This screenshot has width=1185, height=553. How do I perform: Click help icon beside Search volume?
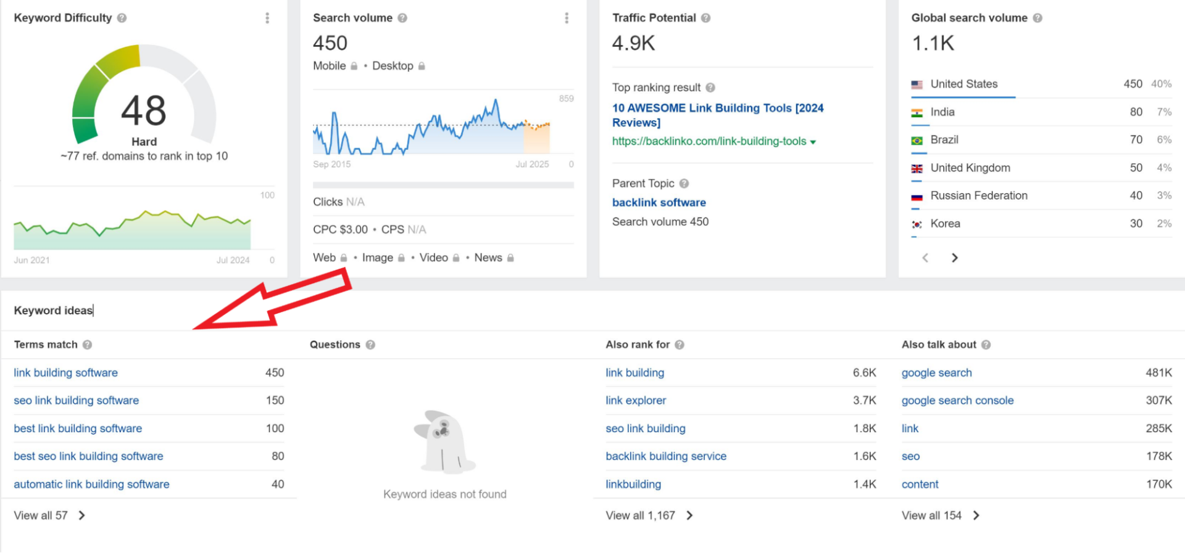402,18
